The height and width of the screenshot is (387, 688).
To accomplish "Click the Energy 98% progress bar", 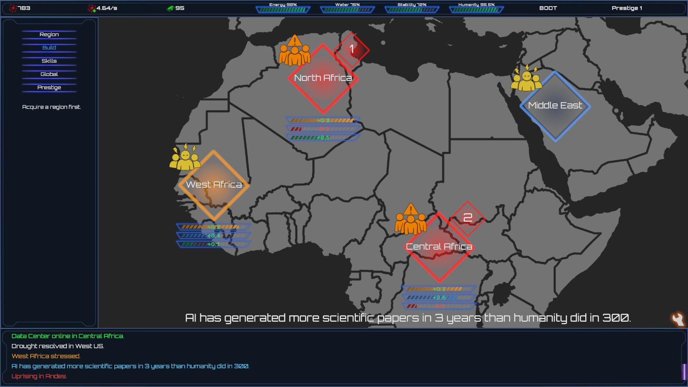I will 283,10.
